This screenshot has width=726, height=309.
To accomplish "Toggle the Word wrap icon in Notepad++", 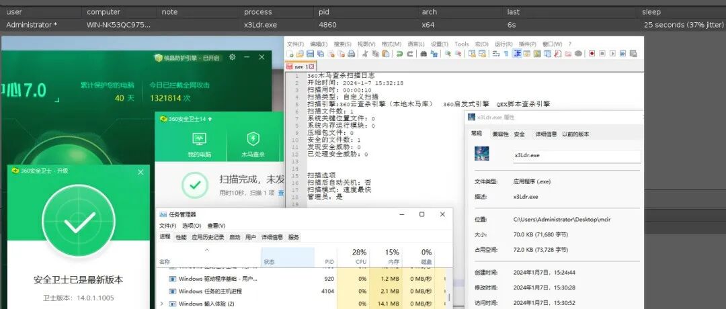I will (x=496, y=54).
